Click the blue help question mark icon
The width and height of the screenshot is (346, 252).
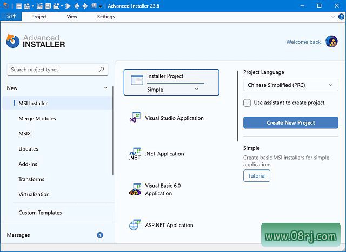[x=341, y=17]
